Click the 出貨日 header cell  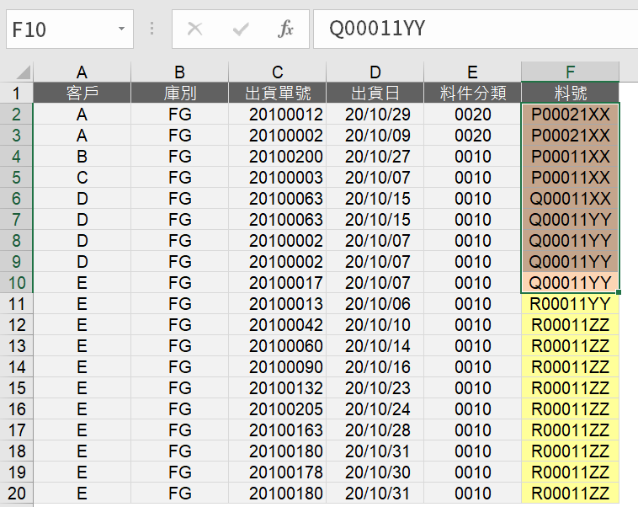click(375, 93)
